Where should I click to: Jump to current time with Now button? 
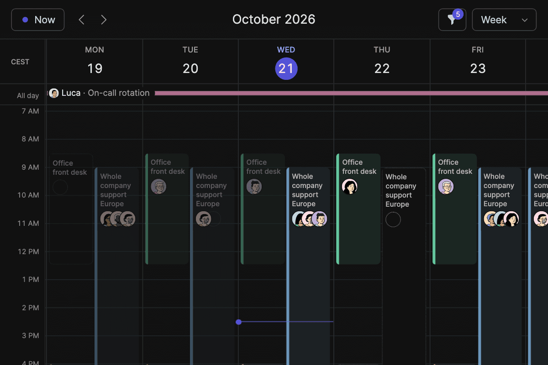click(38, 20)
